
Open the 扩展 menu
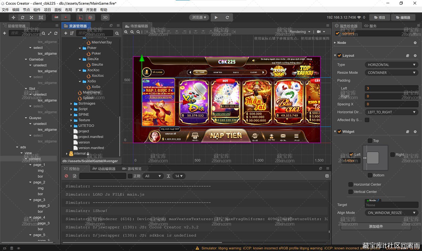click(79, 10)
